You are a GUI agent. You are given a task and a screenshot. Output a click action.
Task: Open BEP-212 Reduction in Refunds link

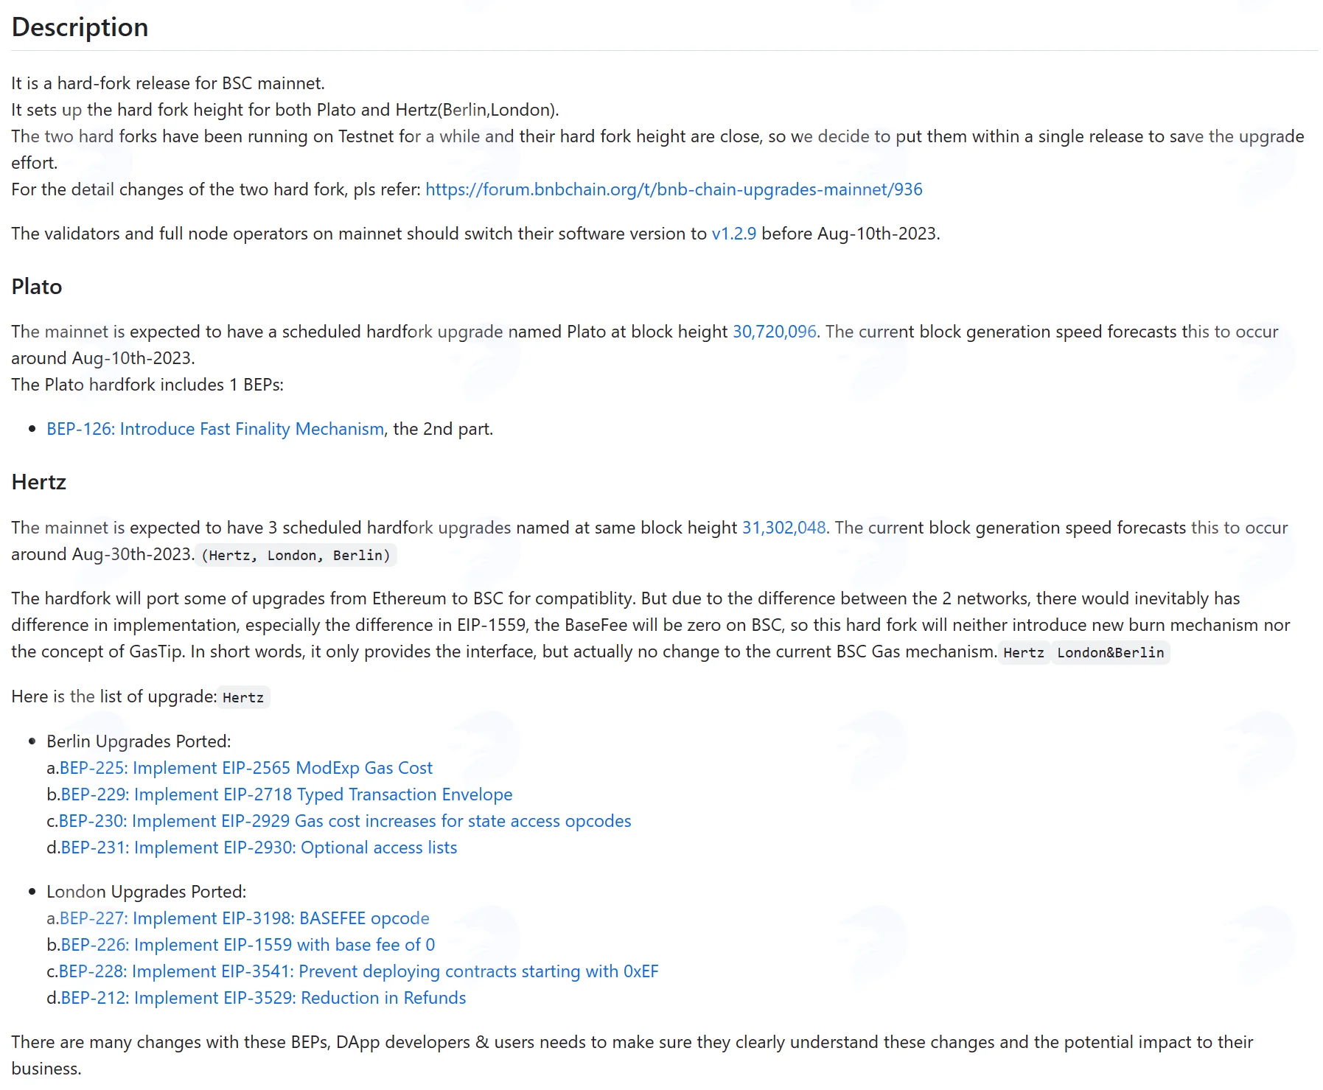(263, 998)
